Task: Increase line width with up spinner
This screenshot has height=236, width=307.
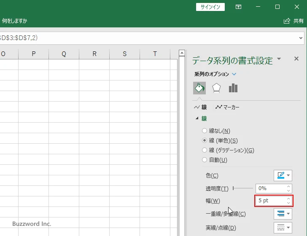Action: (x=288, y=198)
